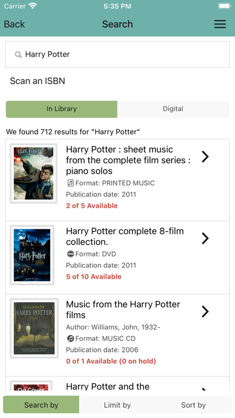Viewport: 235px width, 418px height.
Task: Click the Harry Potter search field
Action: pyautogui.click(x=117, y=55)
